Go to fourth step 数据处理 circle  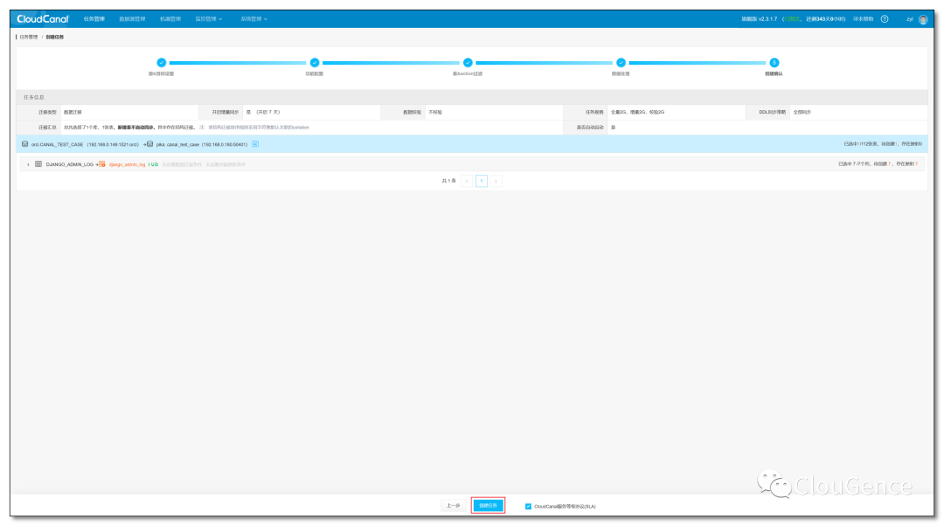[x=621, y=63]
